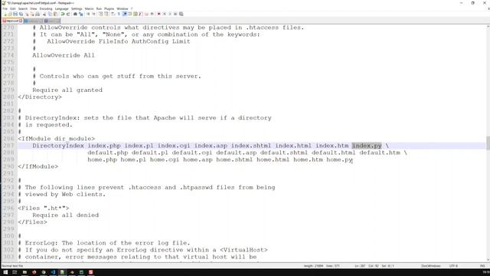Click the '<IfModule dir_module>' line
Viewport: 490px width, 276px height.
[56, 139]
